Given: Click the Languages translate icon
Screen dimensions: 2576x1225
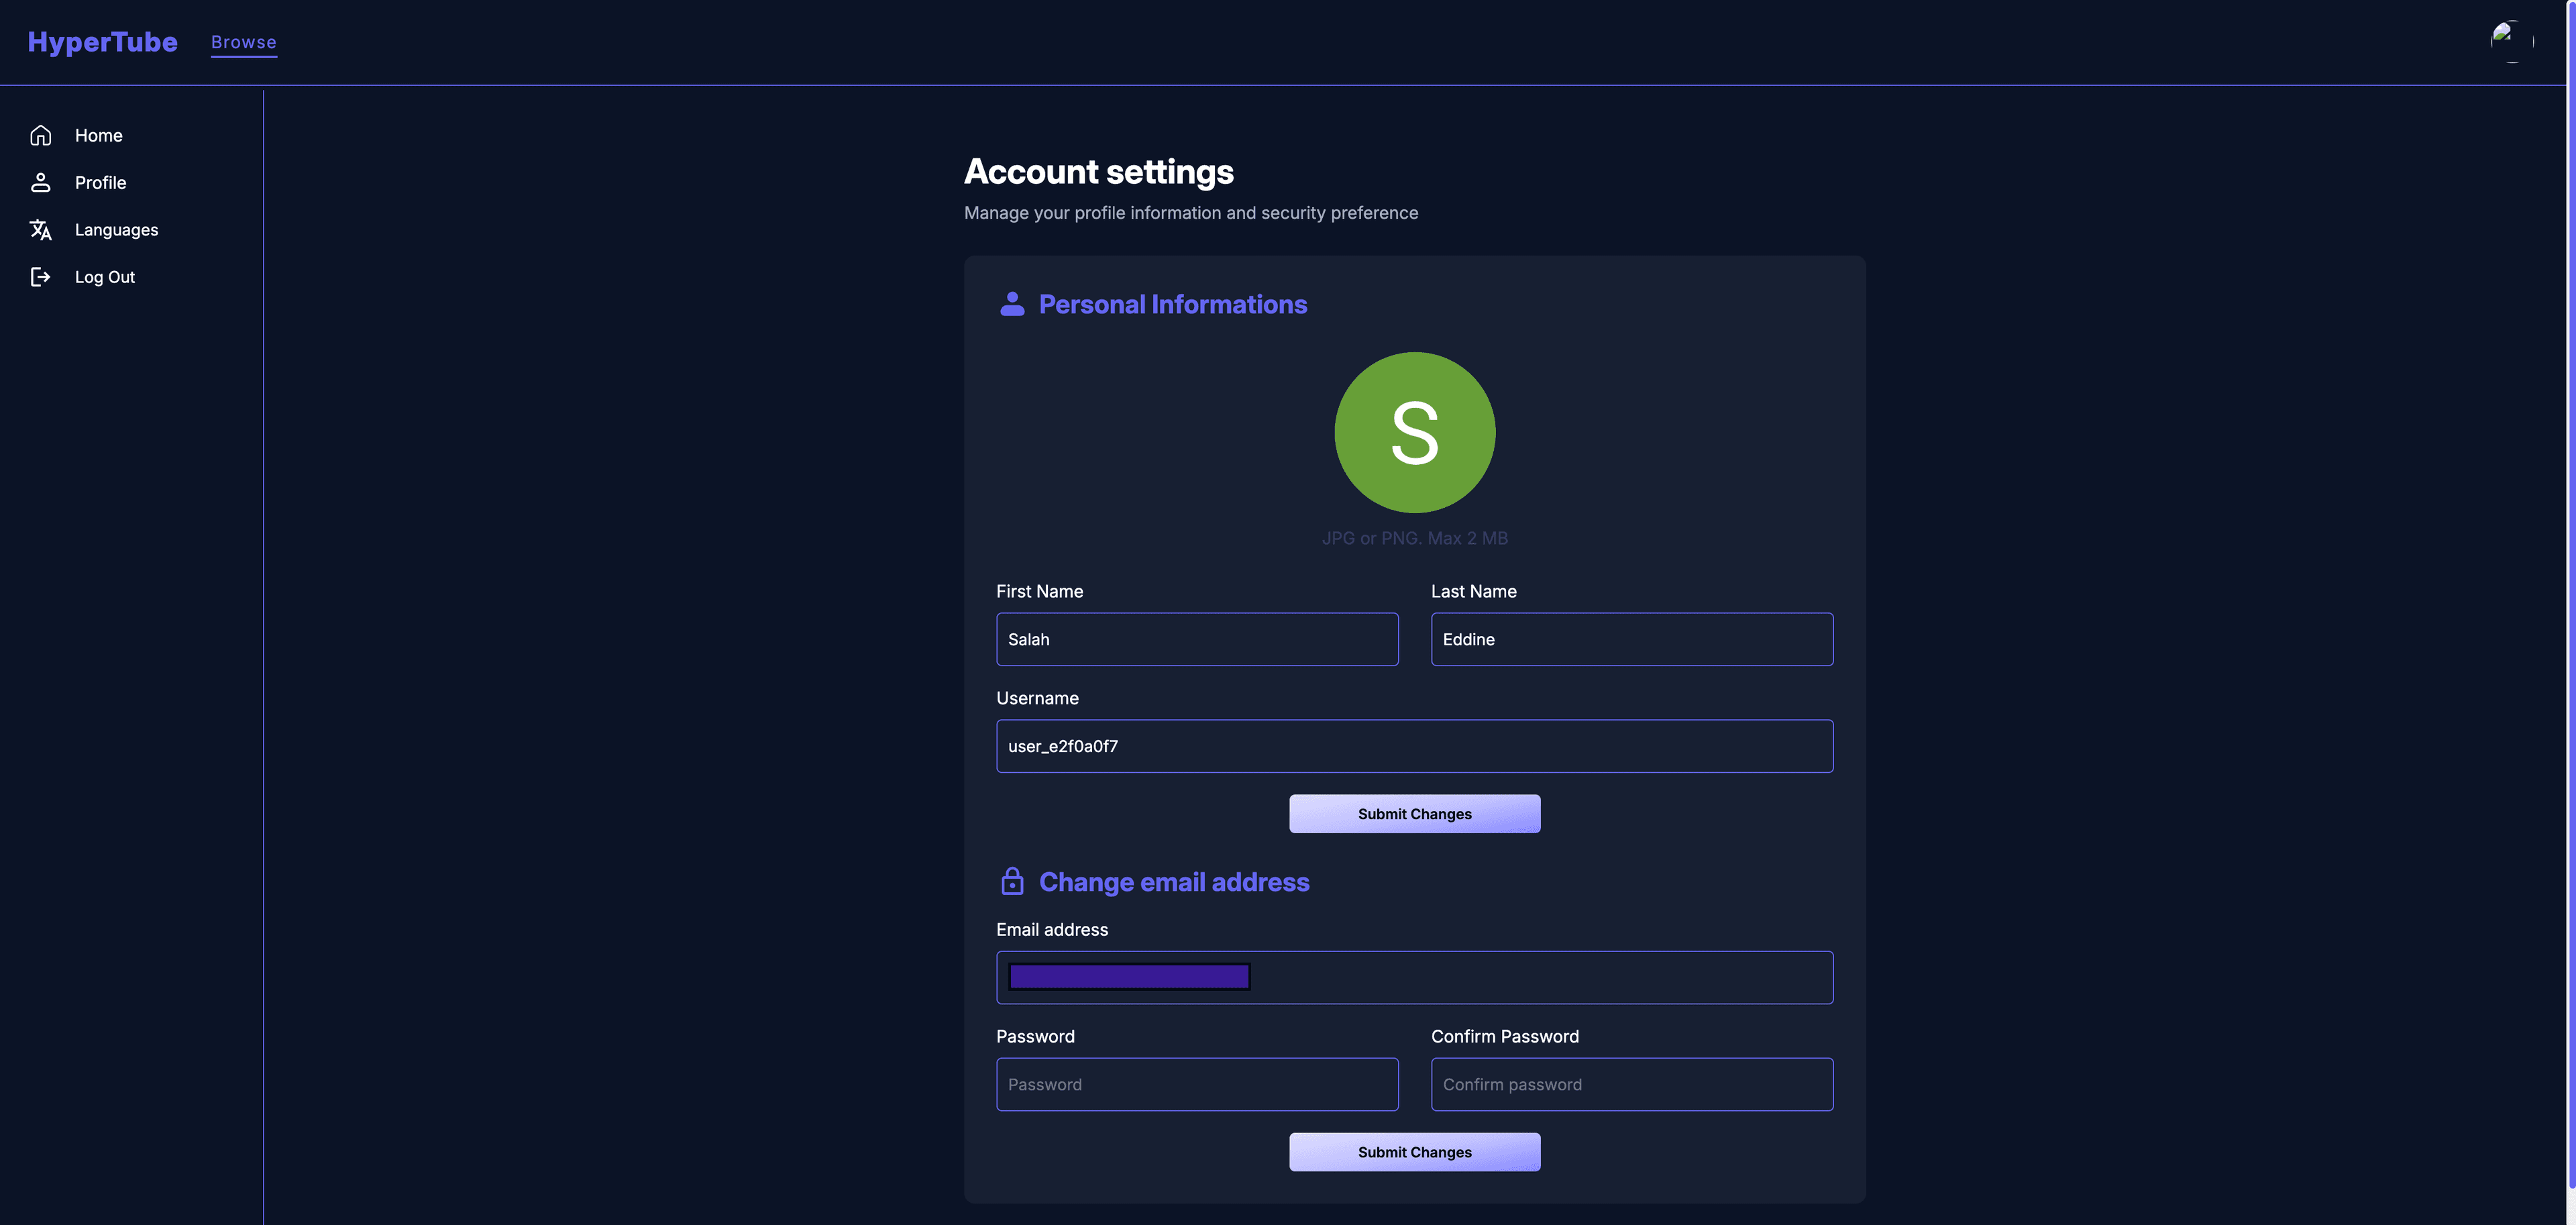Looking at the screenshot, I should pyautogui.click(x=40, y=230).
